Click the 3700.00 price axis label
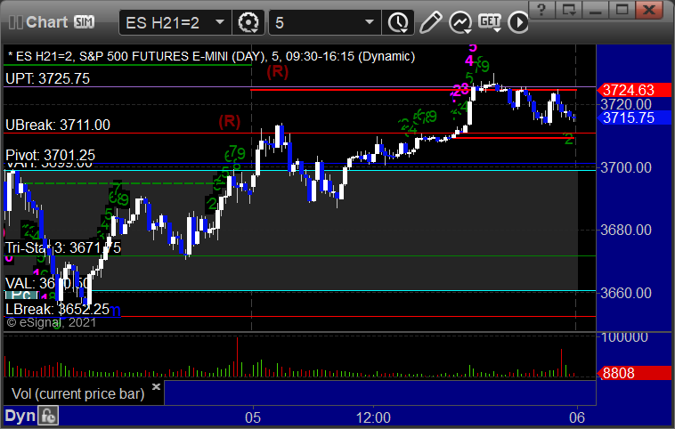This screenshot has height=429, width=675. (x=625, y=167)
